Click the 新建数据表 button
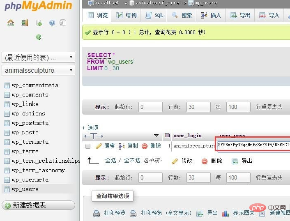 coord(38,205)
